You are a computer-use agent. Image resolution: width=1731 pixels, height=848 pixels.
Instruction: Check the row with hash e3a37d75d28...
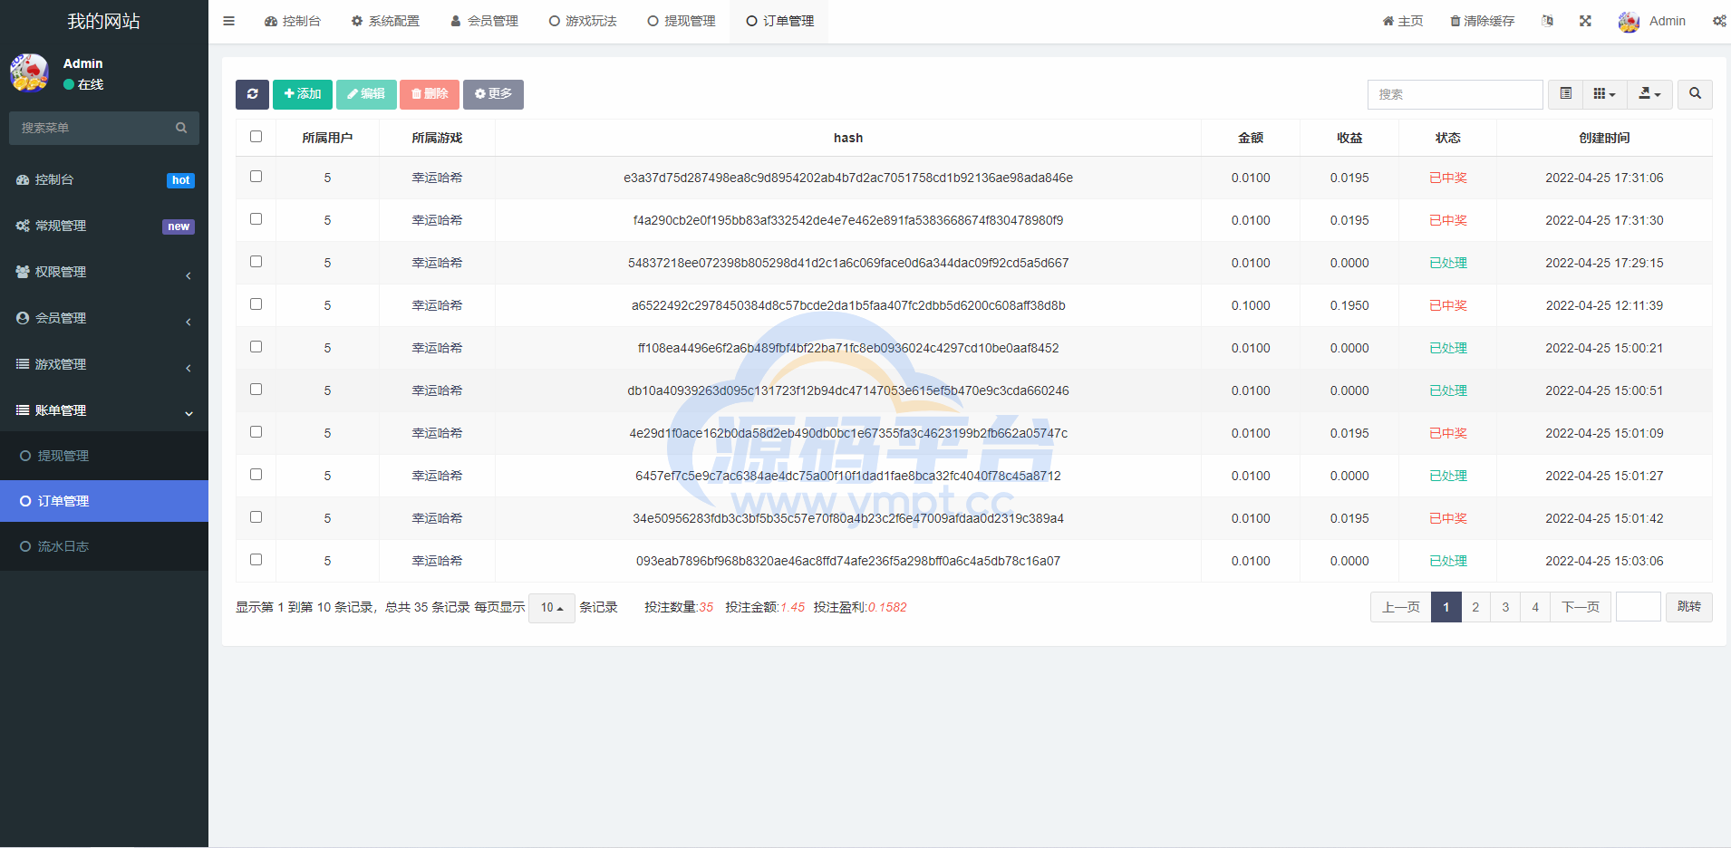click(x=256, y=177)
